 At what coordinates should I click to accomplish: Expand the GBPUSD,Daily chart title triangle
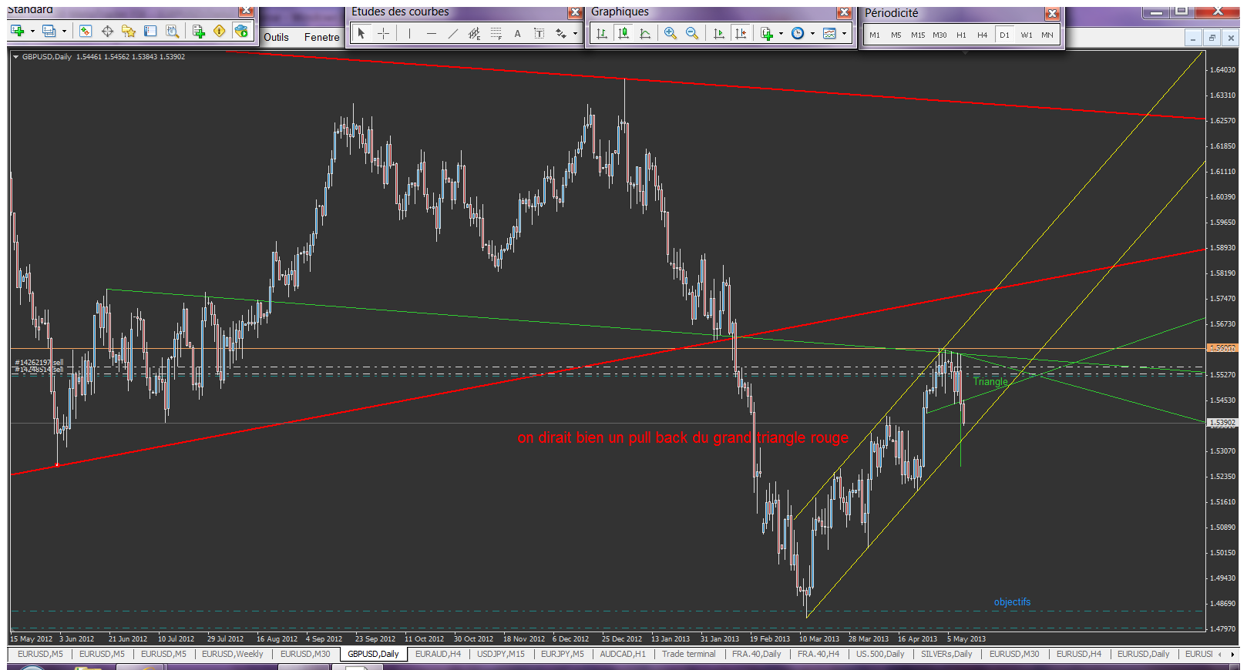[x=15, y=56]
